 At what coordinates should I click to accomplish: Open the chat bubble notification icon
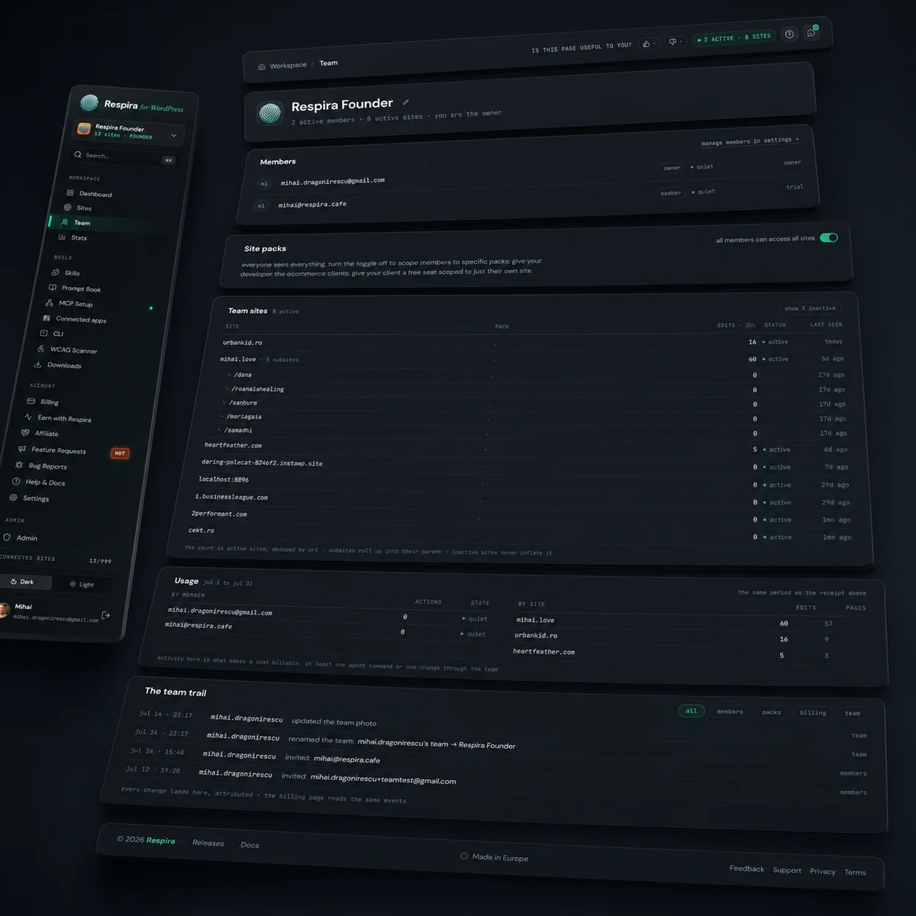[811, 33]
